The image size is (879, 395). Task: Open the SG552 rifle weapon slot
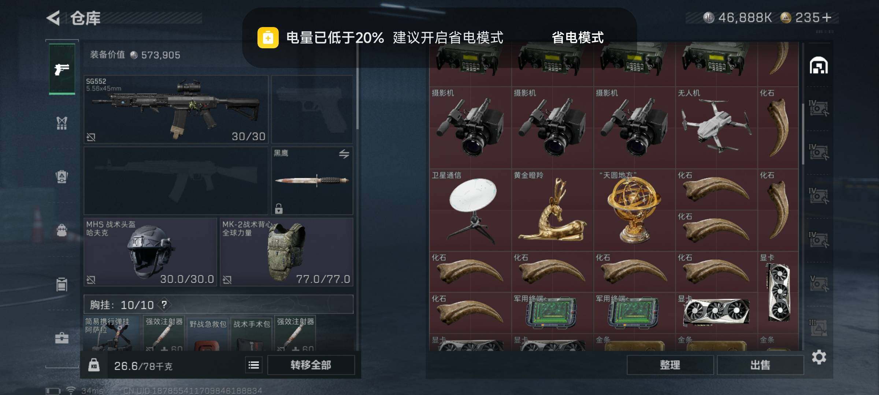[x=176, y=109]
